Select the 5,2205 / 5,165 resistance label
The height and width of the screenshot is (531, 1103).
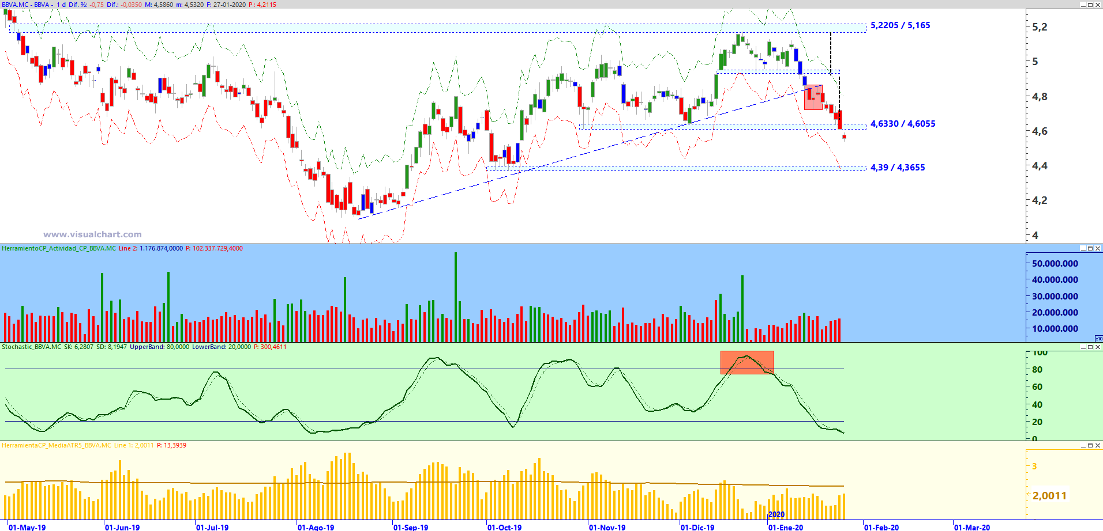click(901, 25)
